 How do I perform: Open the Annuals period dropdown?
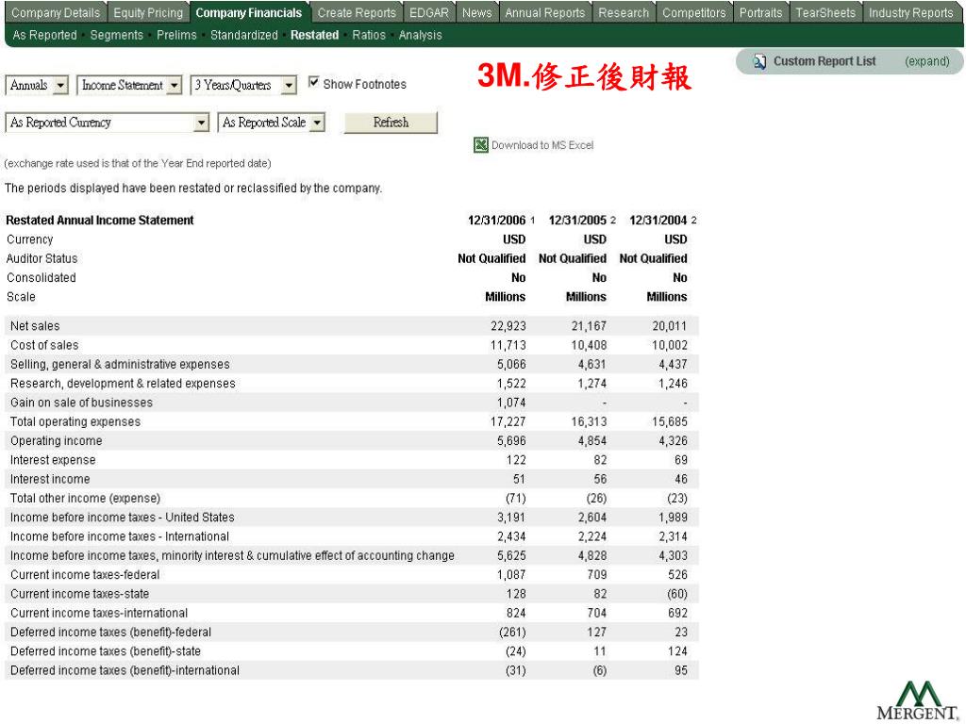(x=37, y=85)
